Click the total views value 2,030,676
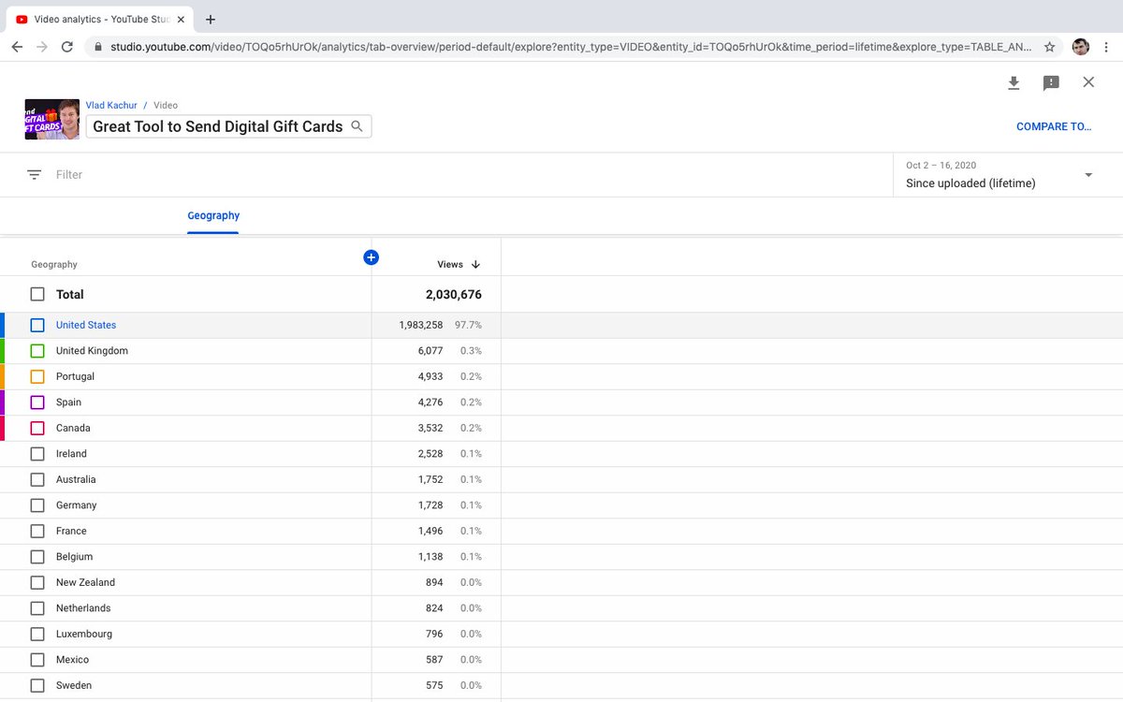Screen dimensions: 1123x702 tap(454, 294)
